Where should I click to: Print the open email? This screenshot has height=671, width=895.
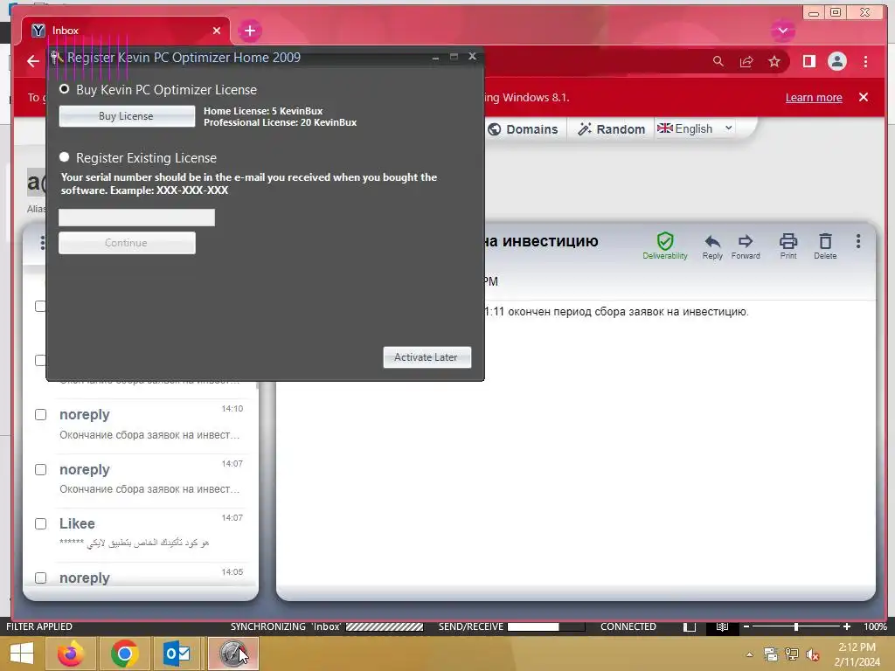tap(788, 246)
